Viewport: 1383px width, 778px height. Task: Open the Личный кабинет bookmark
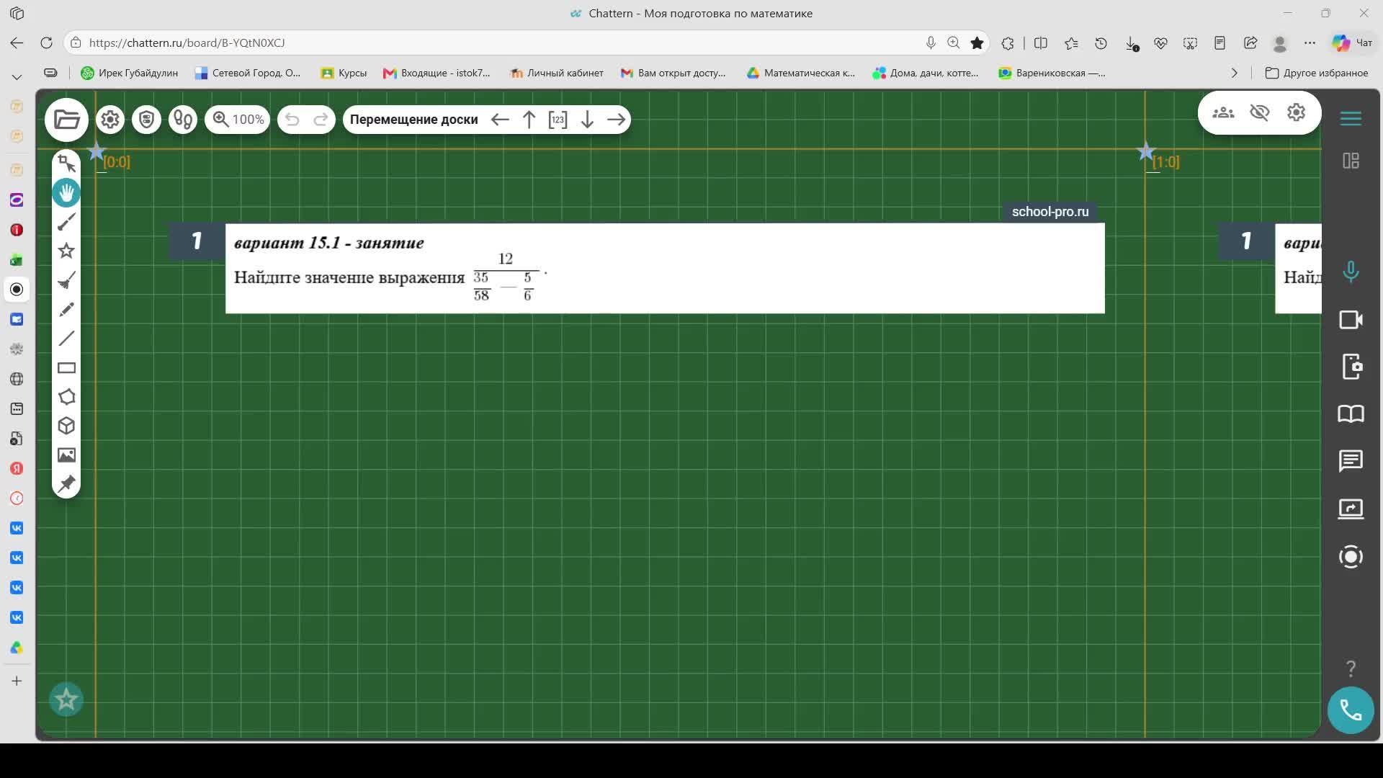tap(557, 73)
